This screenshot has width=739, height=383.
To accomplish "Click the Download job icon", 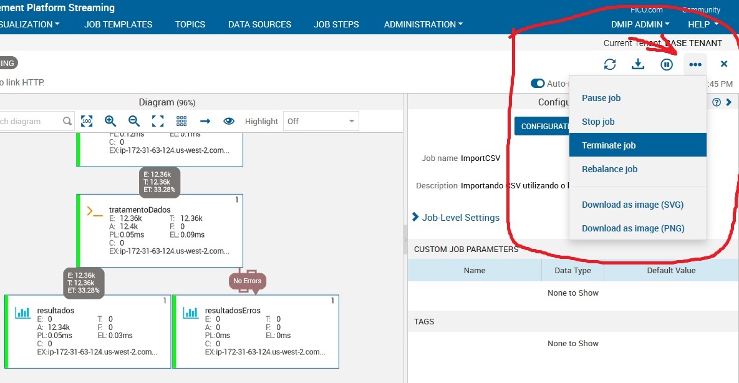I will click(638, 64).
